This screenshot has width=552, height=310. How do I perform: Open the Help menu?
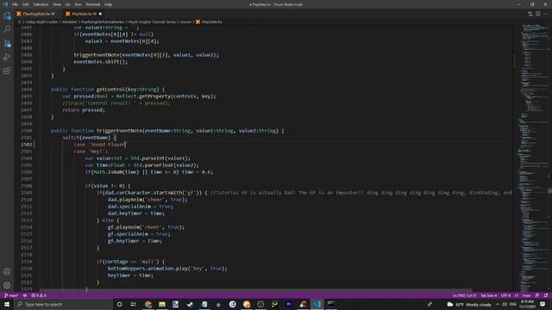click(x=108, y=4)
